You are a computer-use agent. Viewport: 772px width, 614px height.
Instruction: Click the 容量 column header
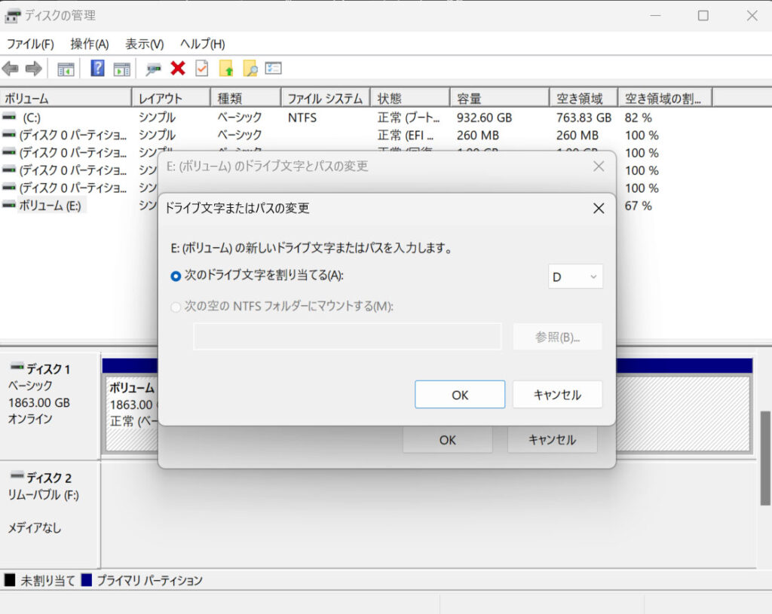point(499,99)
